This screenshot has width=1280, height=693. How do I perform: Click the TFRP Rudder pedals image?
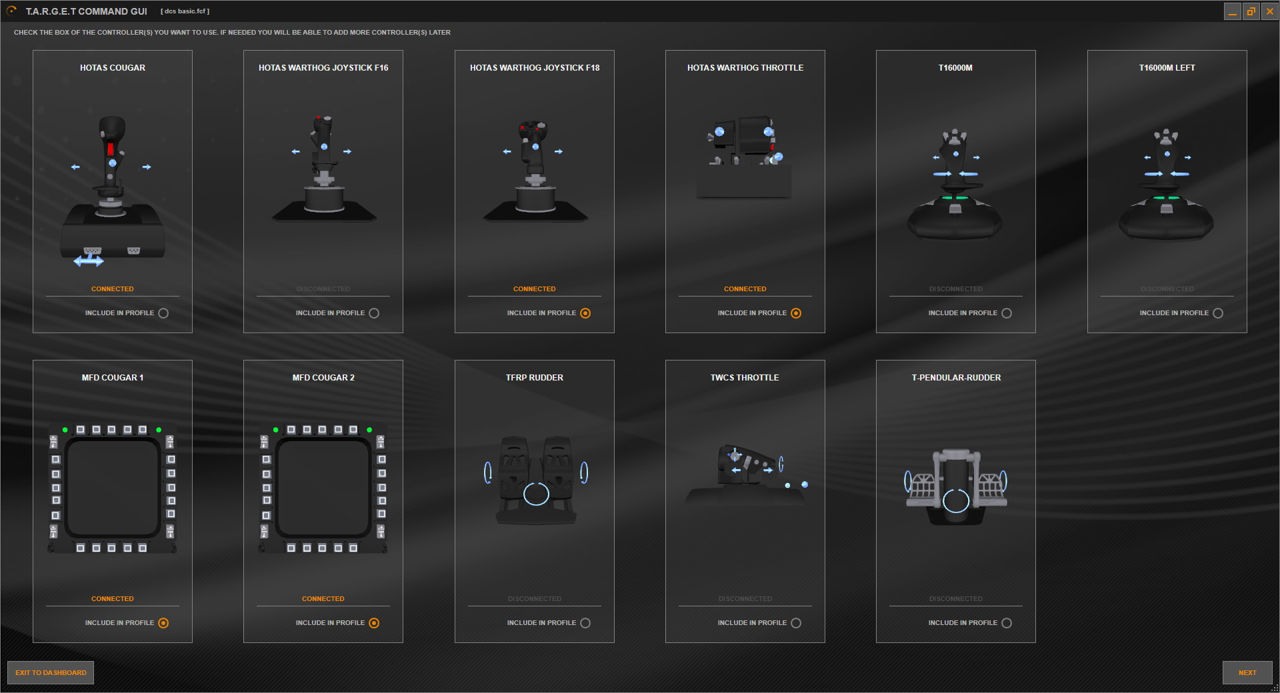tap(536, 480)
